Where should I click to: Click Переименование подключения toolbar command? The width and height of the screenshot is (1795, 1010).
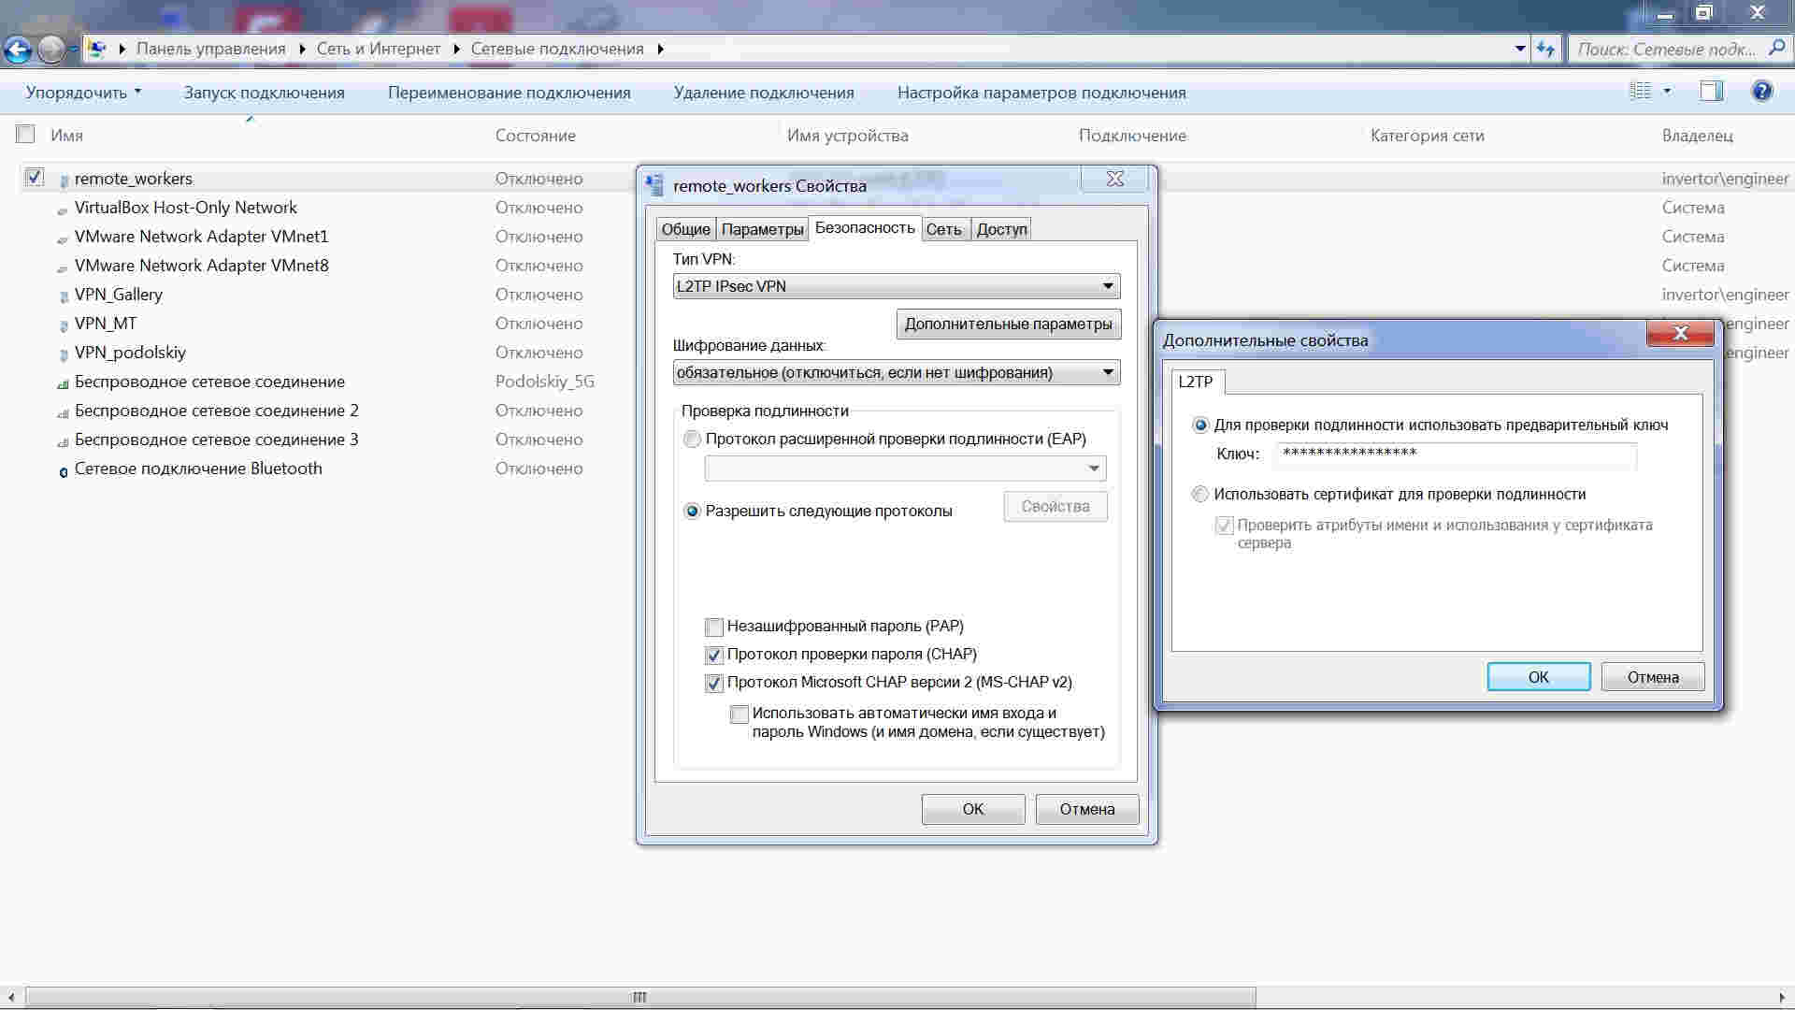[509, 93]
